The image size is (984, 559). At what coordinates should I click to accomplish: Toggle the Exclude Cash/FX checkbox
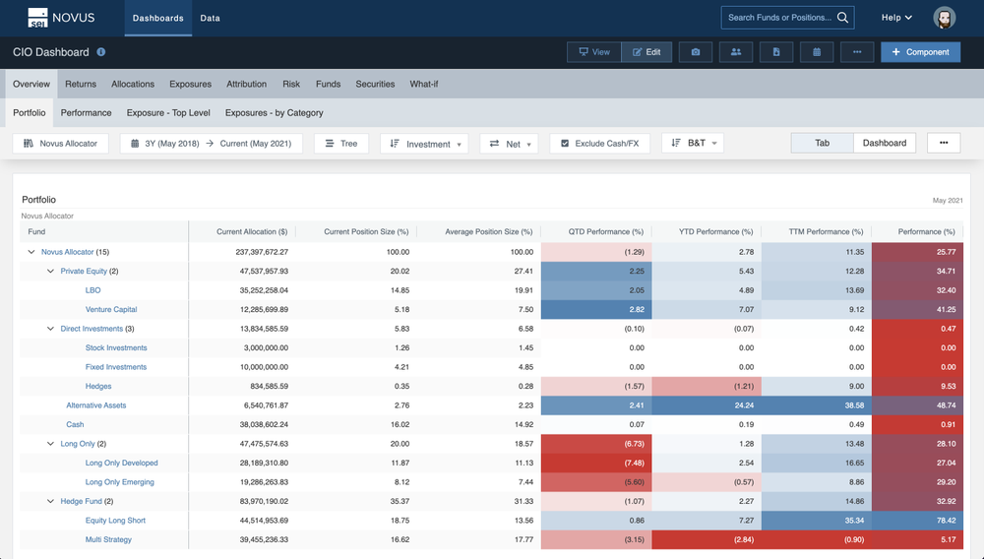tap(565, 144)
